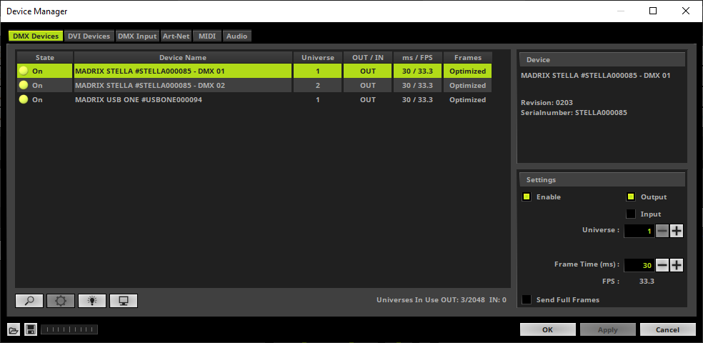
Task: Click the ms / FPS column header
Action: click(x=417, y=57)
